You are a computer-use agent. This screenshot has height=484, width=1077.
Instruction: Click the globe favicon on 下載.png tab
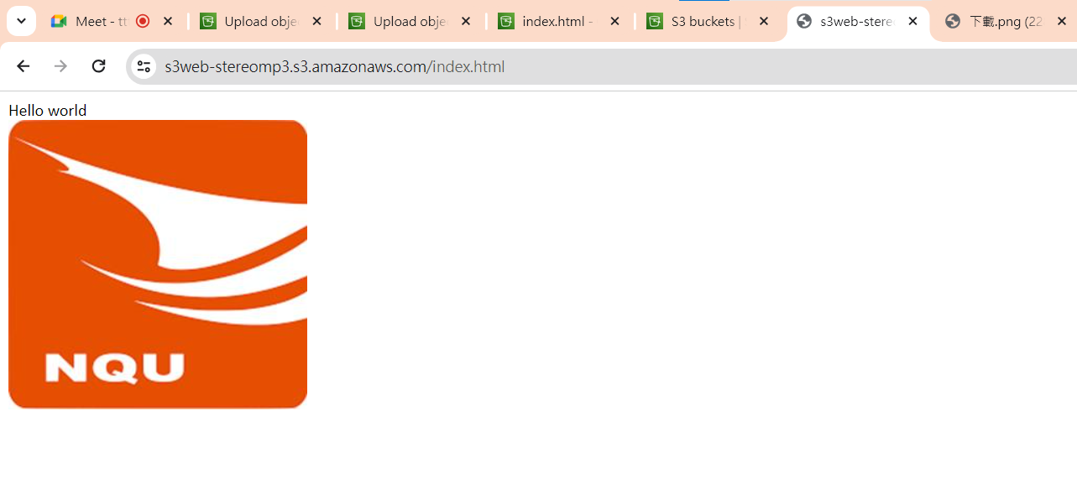pyautogui.click(x=952, y=21)
